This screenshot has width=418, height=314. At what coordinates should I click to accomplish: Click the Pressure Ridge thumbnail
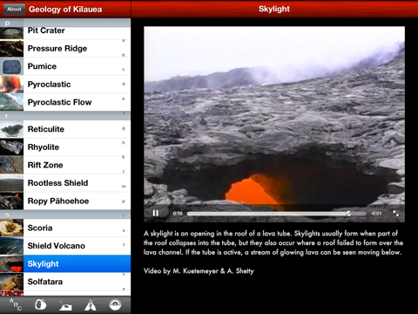pyautogui.click(x=11, y=49)
